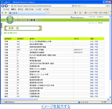The width and height of the screenshot is (112, 109).
Task: Click the Internet Explorer title bar icon
Action: point(2,2)
